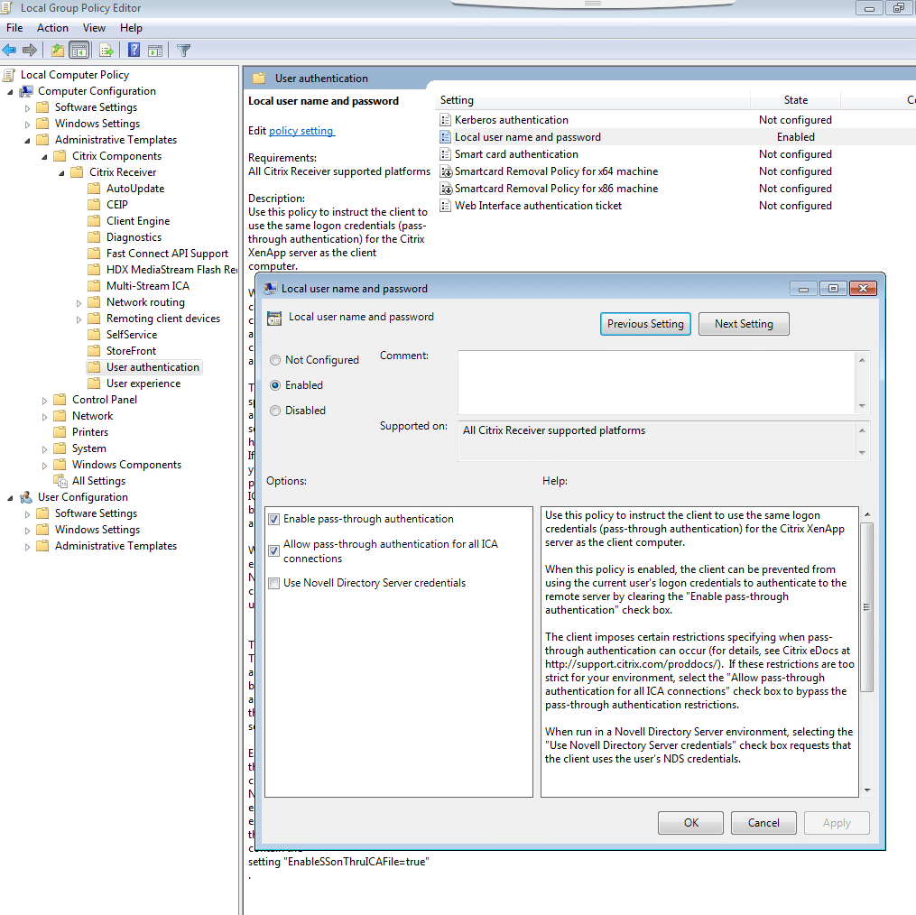Select the Fast Connect API Support tree item
This screenshot has height=915, width=916.
(x=167, y=254)
